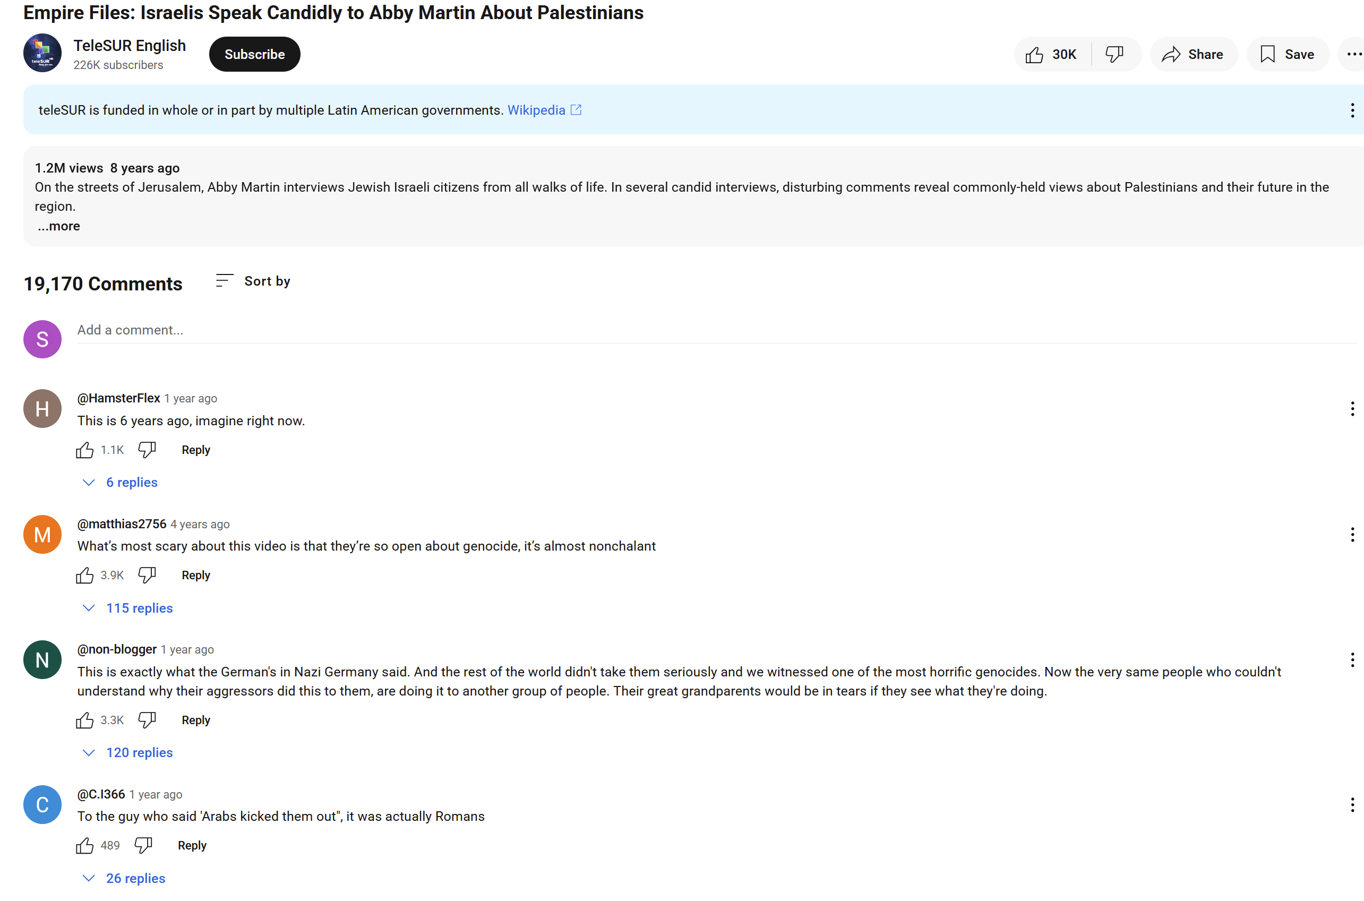Viewport: 1364px width, 901px height.
Task: Open options menu for @C.I366's comment
Action: [x=1352, y=804]
